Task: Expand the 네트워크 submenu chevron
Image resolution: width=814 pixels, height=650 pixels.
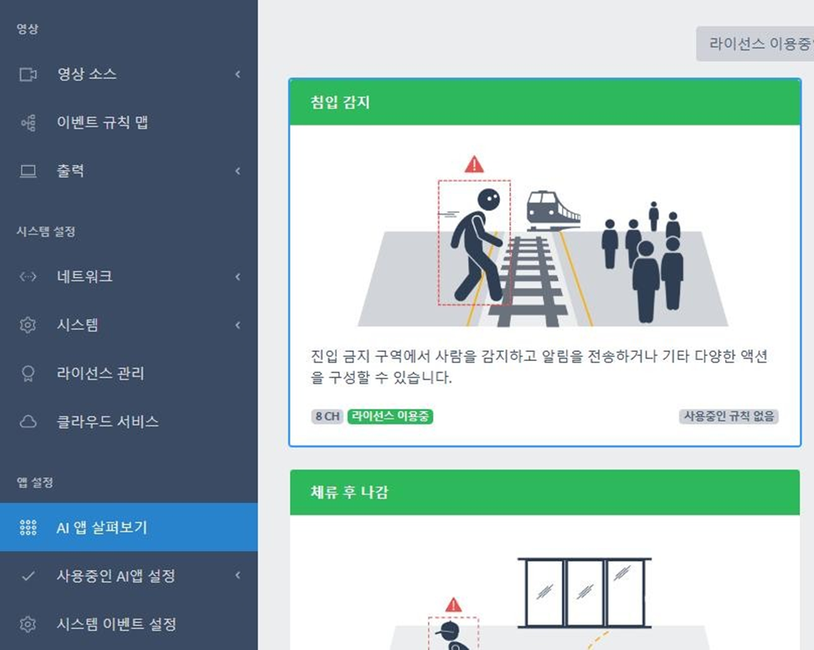Action: (x=238, y=276)
